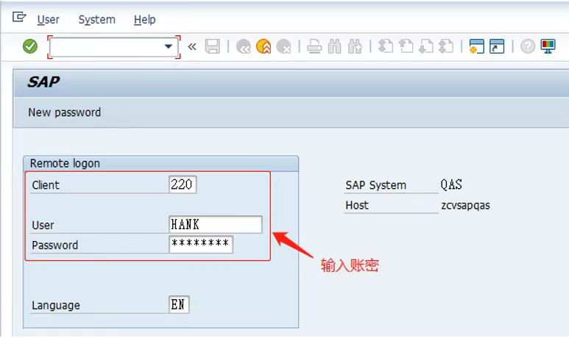The width and height of the screenshot is (569, 338).
Task: Click the Last Page icon
Action: 446,46
